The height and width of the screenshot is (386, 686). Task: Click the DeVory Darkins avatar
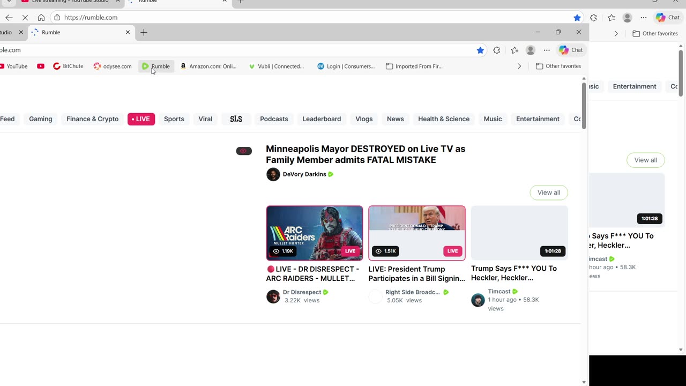click(x=273, y=174)
